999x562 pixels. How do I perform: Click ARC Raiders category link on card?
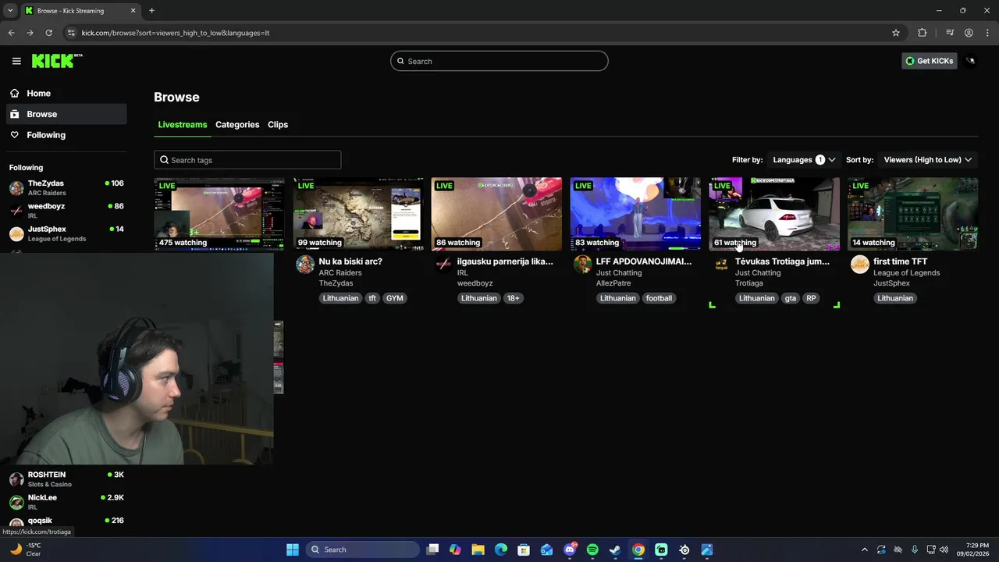coord(340,272)
